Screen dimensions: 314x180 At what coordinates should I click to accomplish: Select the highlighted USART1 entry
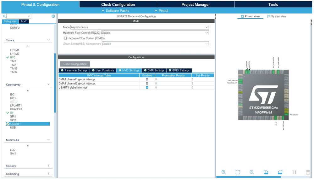coord(28,124)
